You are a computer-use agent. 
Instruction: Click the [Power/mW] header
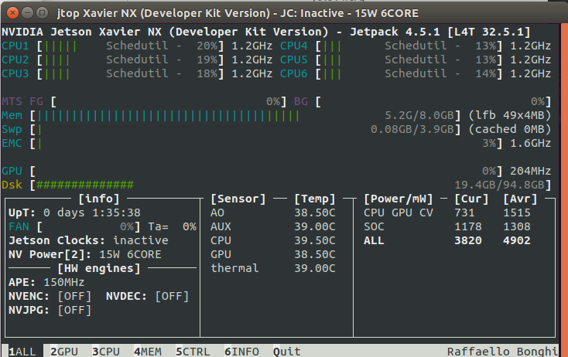399,199
